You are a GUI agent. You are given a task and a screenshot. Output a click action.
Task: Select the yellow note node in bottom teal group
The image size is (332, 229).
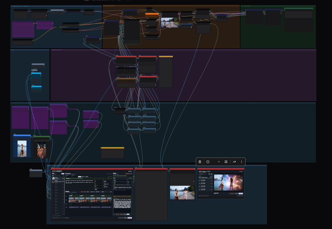[113, 153]
